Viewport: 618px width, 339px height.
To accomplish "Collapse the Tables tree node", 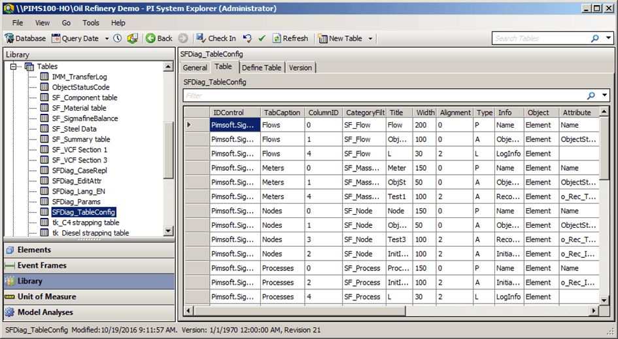I will coord(13,66).
